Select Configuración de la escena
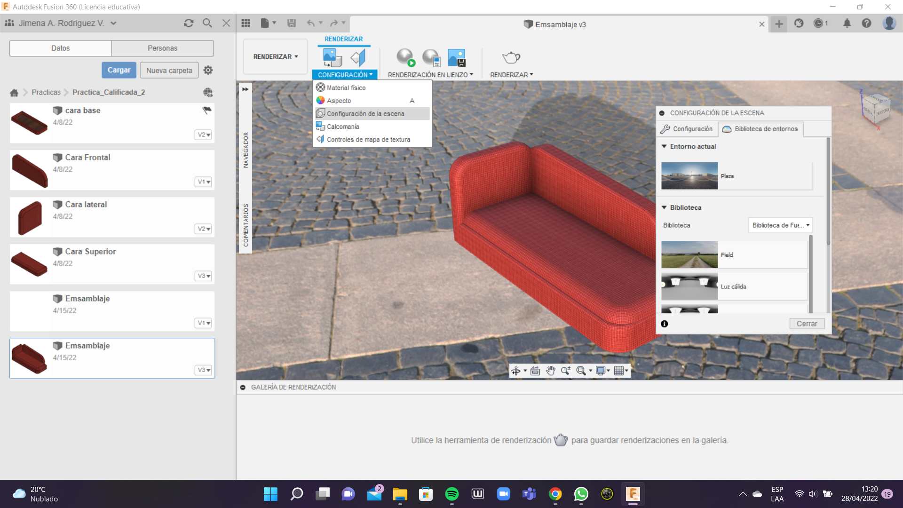 tap(372, 114)
